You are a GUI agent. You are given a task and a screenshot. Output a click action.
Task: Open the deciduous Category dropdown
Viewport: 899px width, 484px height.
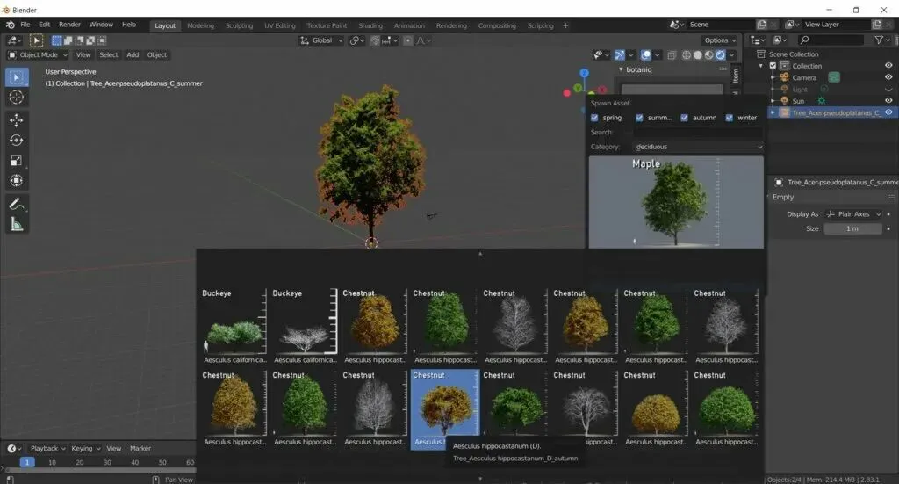tap(697, 147)
